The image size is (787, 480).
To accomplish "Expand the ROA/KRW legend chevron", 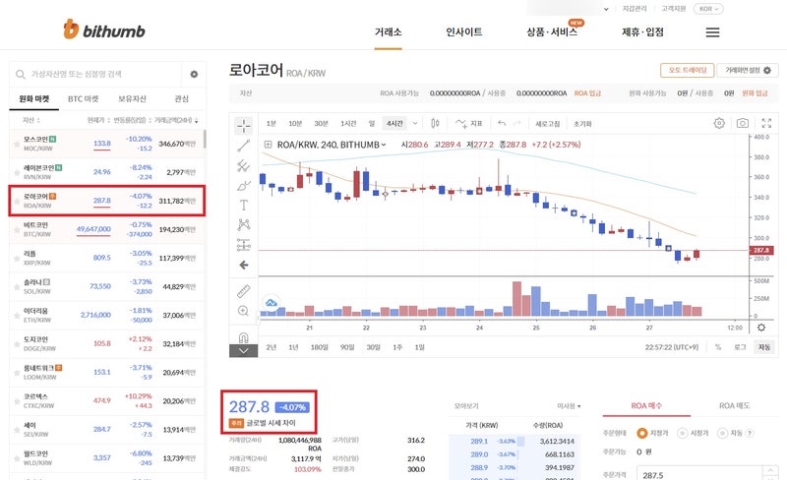I will 384,145.
